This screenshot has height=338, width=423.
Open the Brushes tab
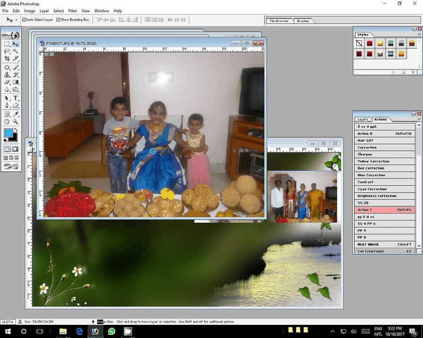[303, 21]
